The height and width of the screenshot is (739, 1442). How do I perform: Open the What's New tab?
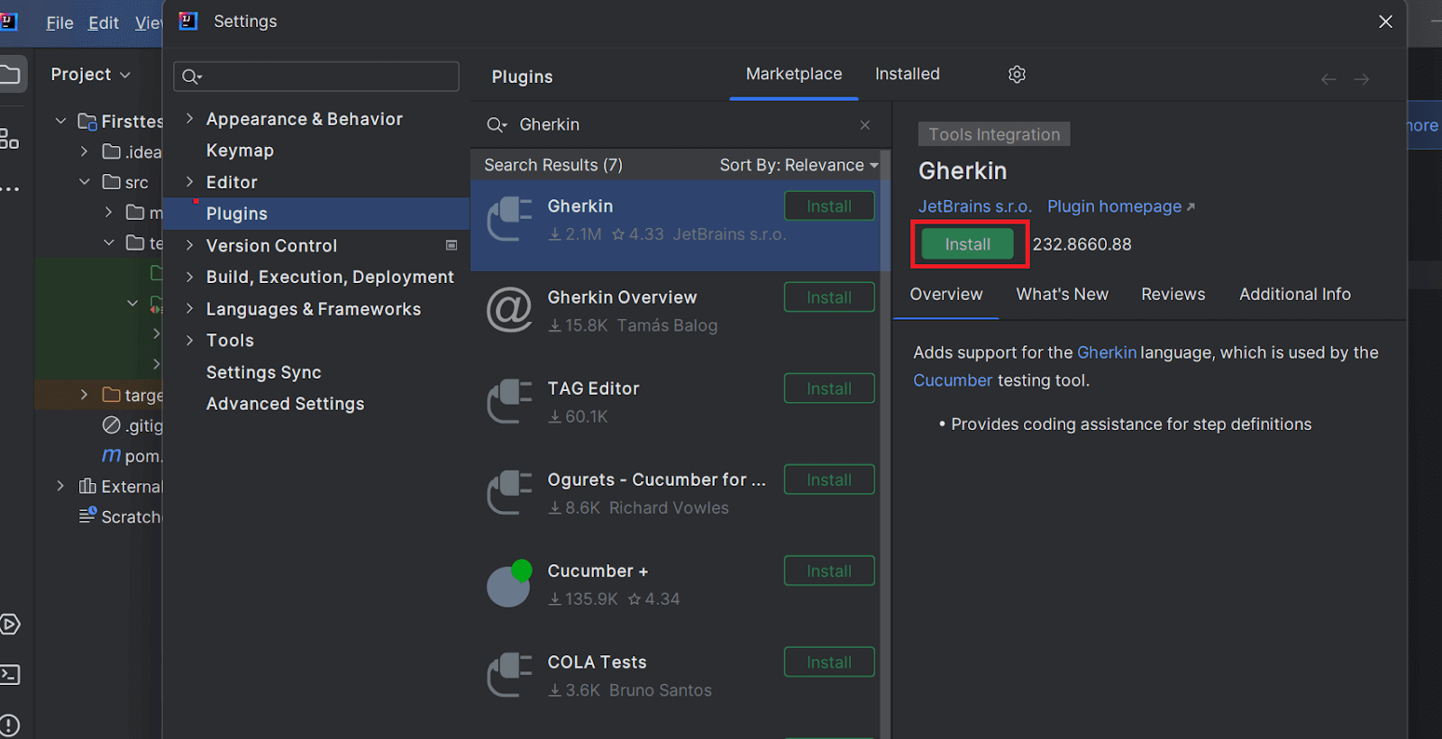[1063, 295]
